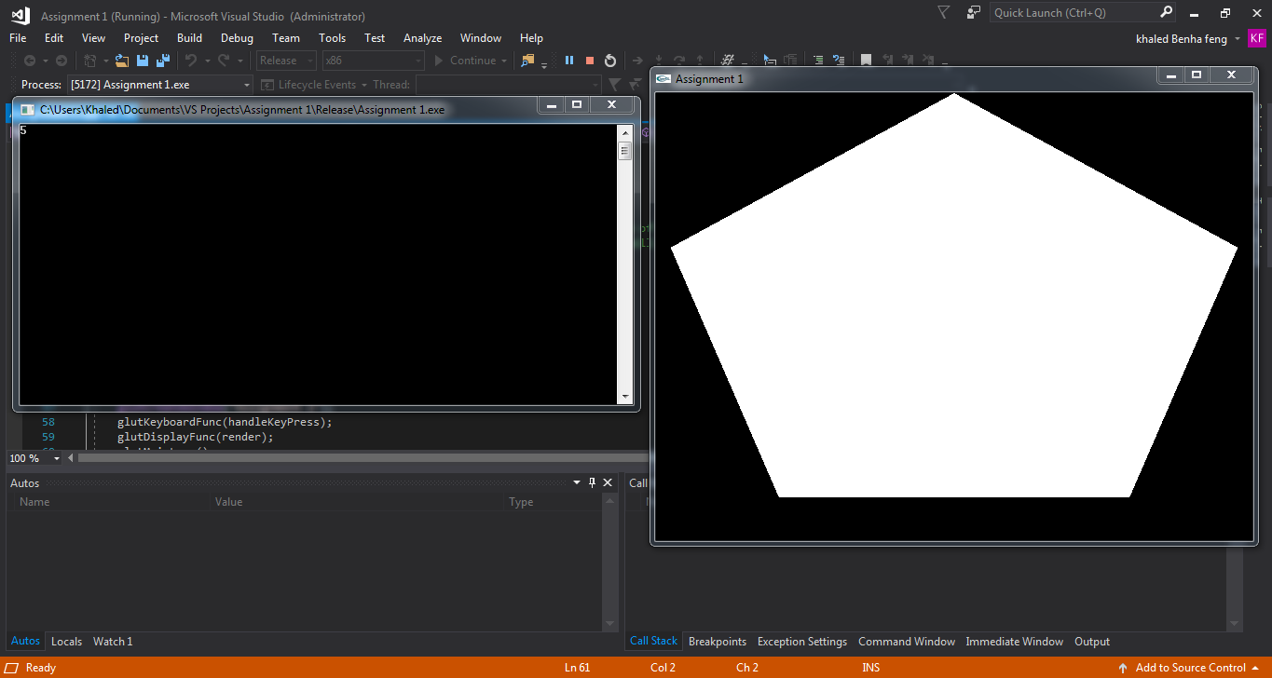Open the Exception Settings tab
1272x678 pixels.
(802, 642)
